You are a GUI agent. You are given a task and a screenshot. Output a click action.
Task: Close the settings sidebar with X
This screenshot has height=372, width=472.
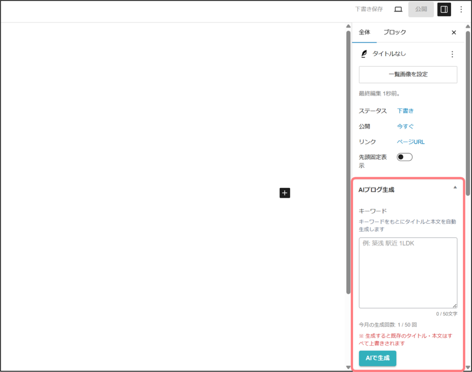click(454, 33)
